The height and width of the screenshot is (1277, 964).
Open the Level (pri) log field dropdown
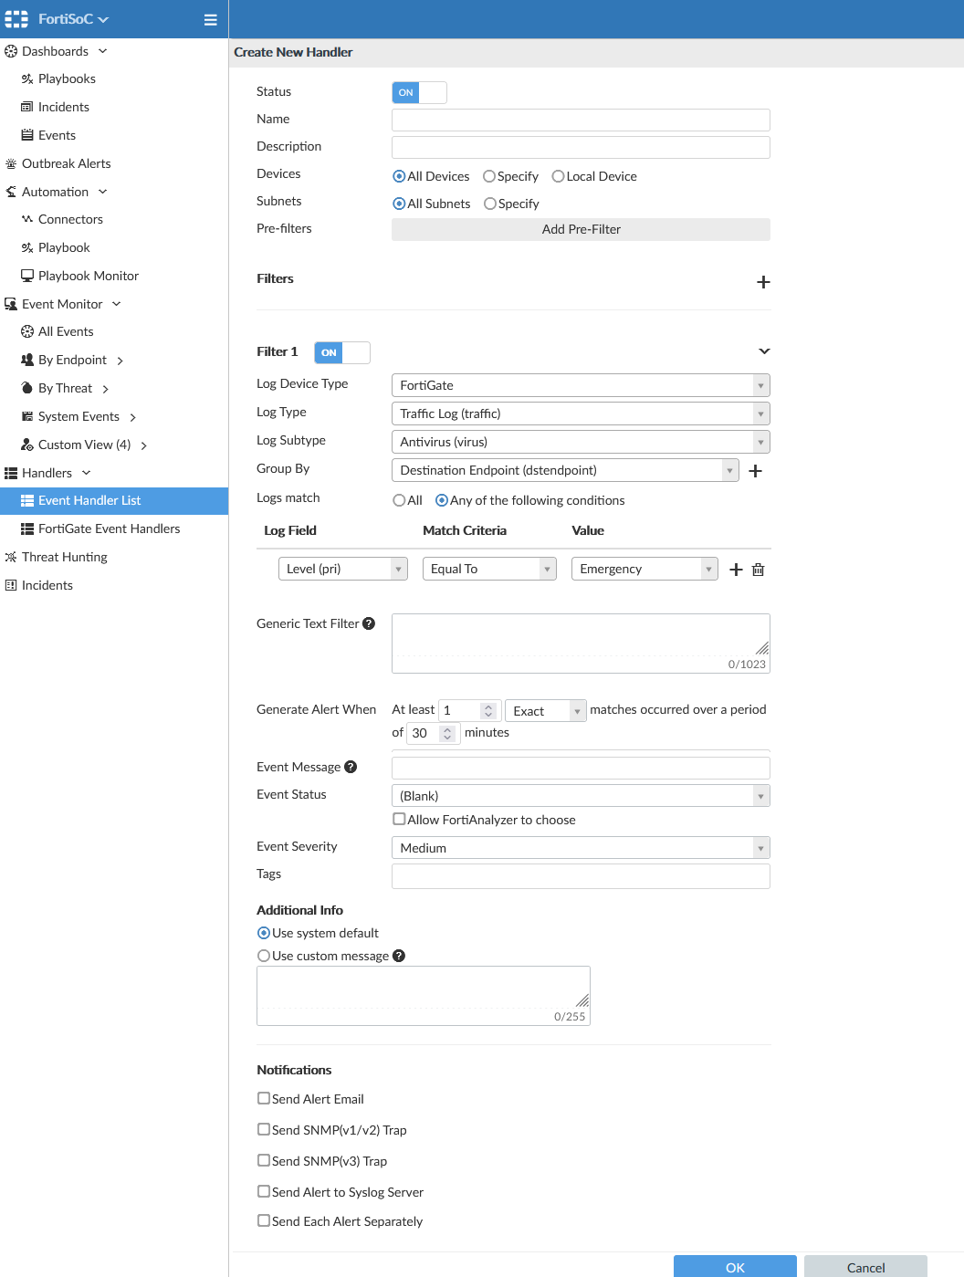pyautogui.click(x=343, y=569)
